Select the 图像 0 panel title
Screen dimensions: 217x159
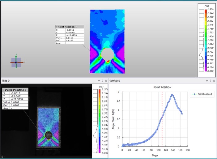coord(6,81)
